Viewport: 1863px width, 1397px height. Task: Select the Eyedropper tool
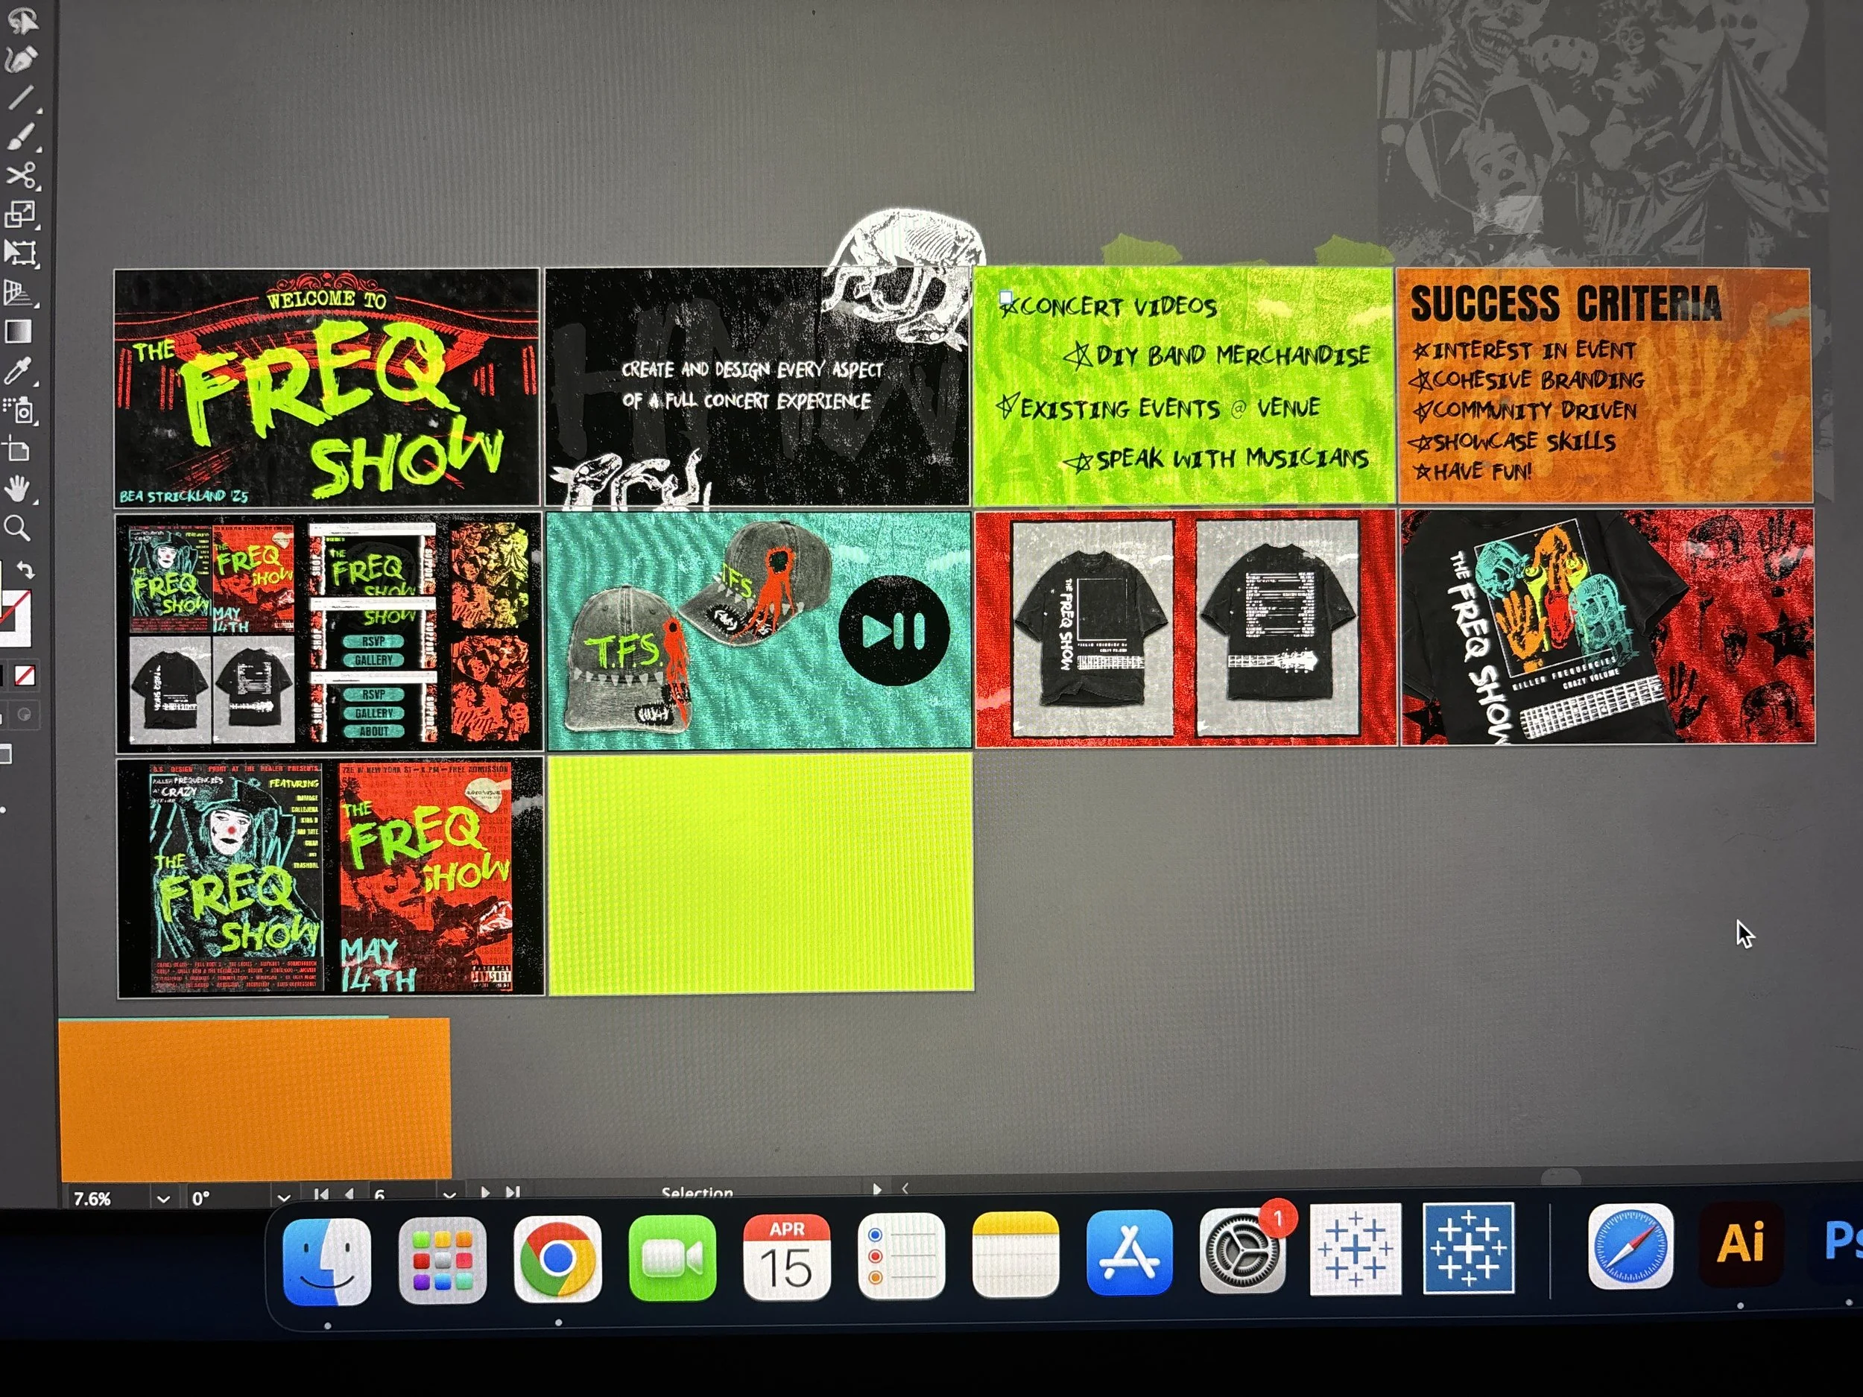19,370
